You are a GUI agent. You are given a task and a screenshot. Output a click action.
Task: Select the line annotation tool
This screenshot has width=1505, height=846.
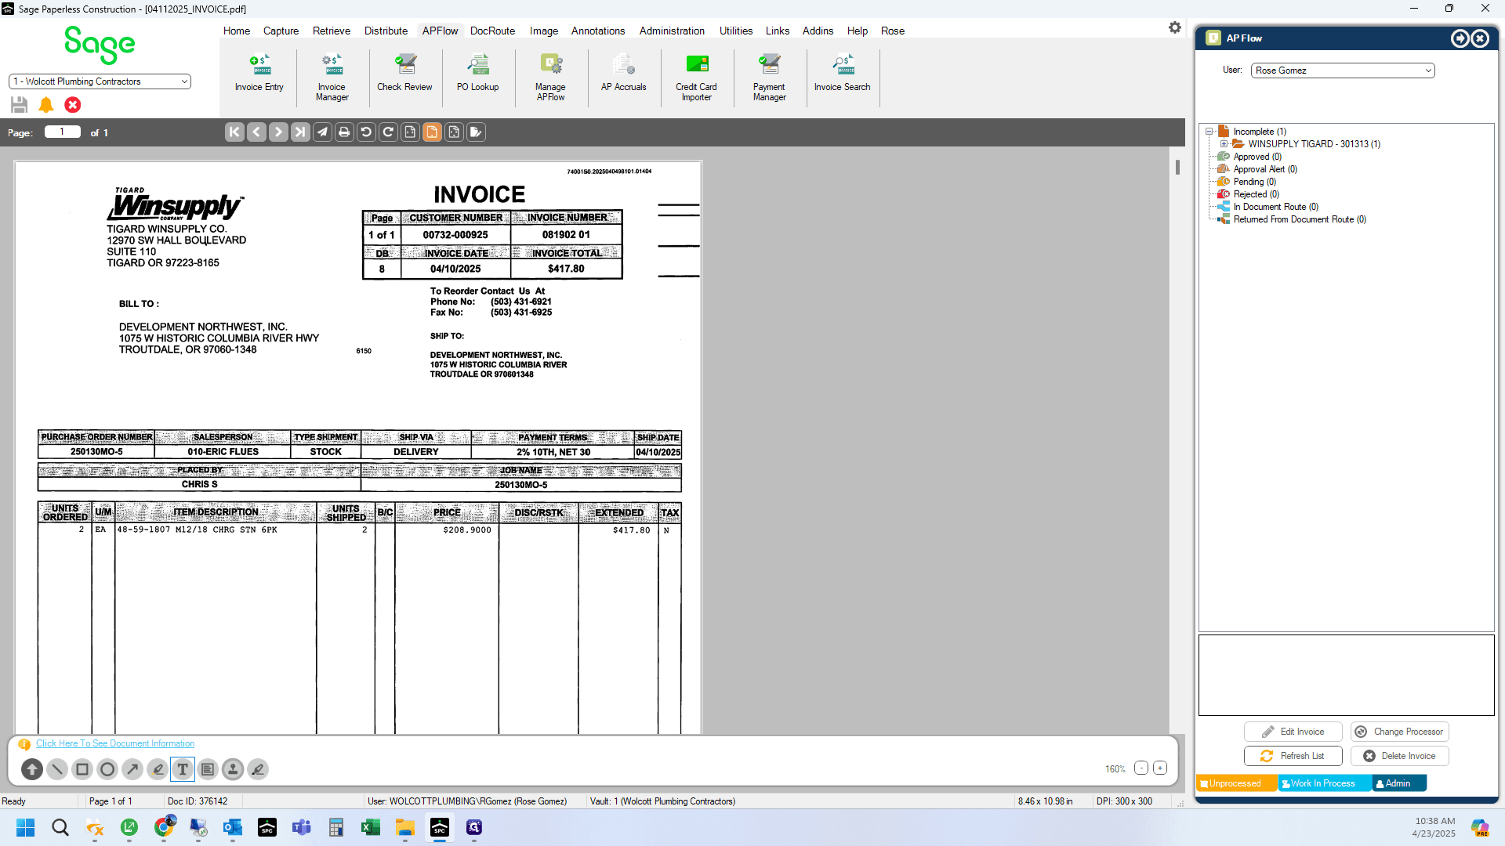coord(57,769)
